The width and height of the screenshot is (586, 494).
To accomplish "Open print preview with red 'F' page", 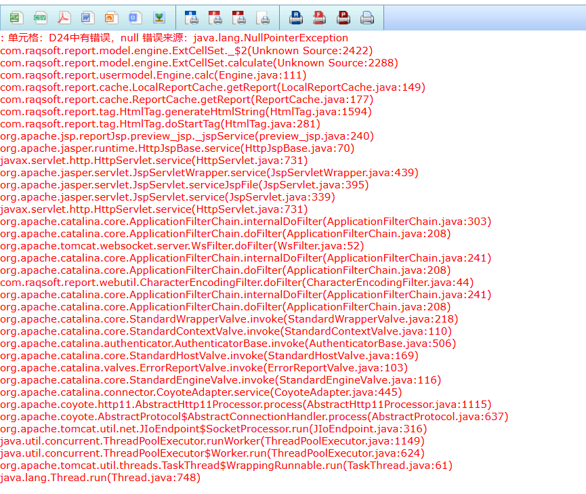I will point(215,18).
